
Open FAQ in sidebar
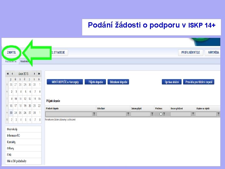point(23,155)
